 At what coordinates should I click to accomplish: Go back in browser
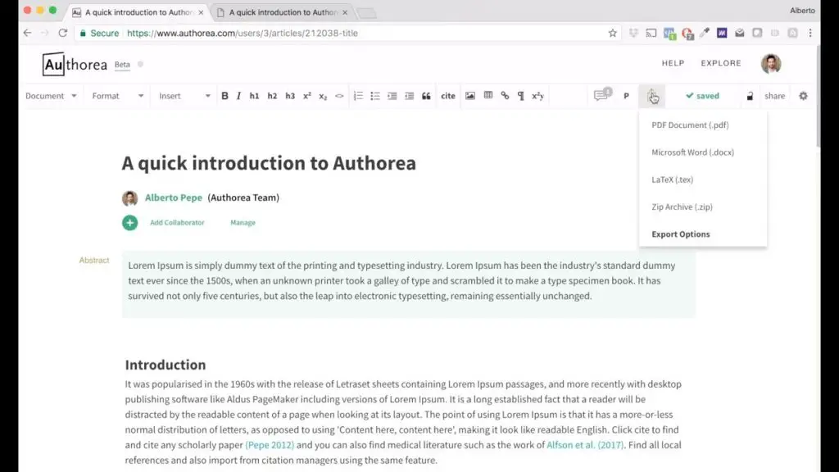(27, 33)
